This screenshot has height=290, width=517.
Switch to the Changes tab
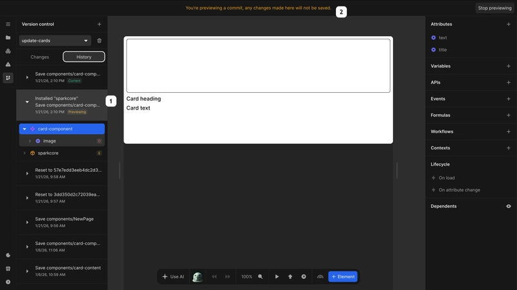pos(40,57)
